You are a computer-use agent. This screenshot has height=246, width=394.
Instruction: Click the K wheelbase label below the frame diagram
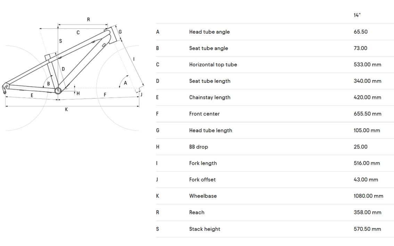pyautogui.click(x=66, y=110)
